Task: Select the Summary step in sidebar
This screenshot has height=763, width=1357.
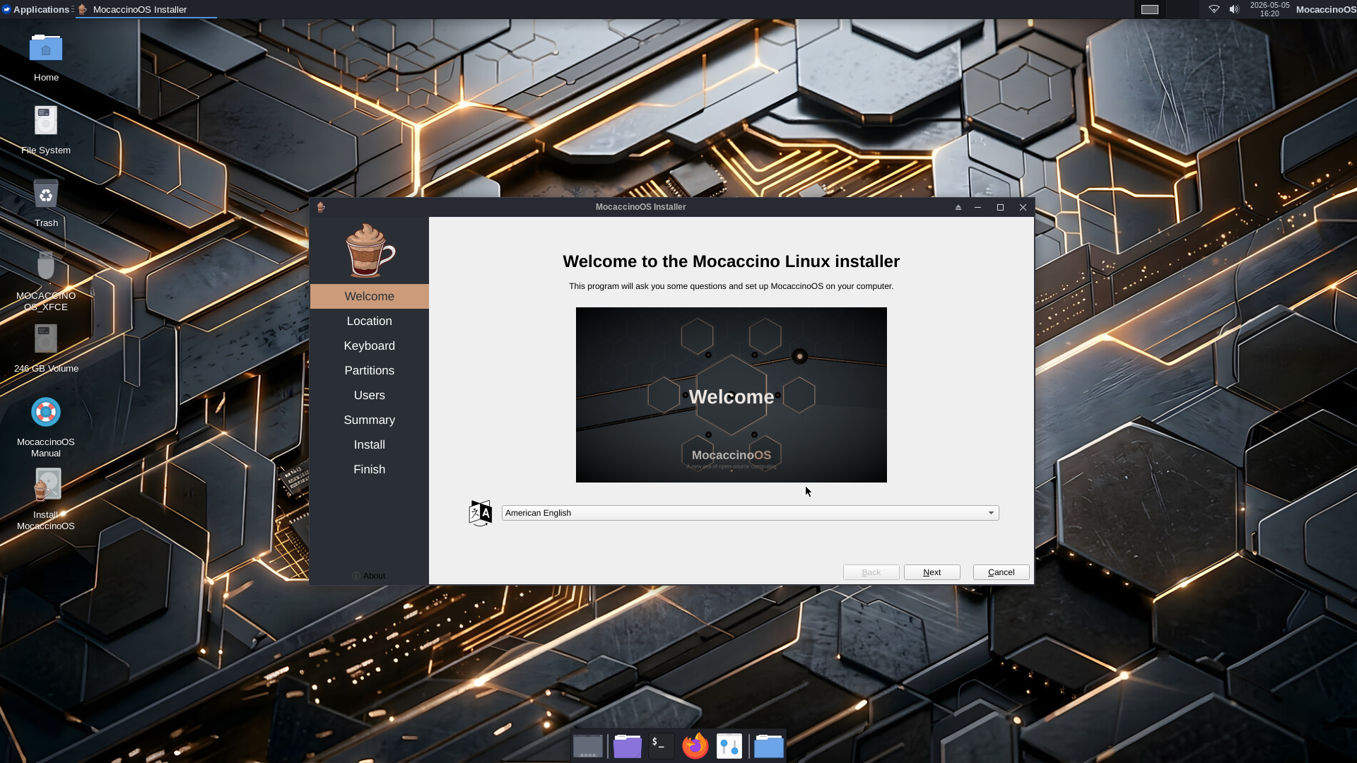Action: [370, 420]
